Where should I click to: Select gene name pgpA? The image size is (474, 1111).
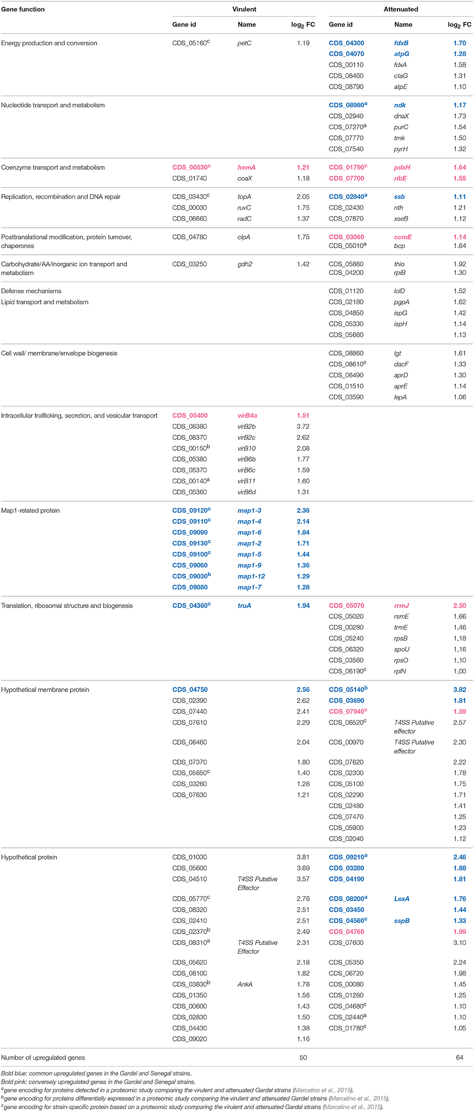coord(402,302)
